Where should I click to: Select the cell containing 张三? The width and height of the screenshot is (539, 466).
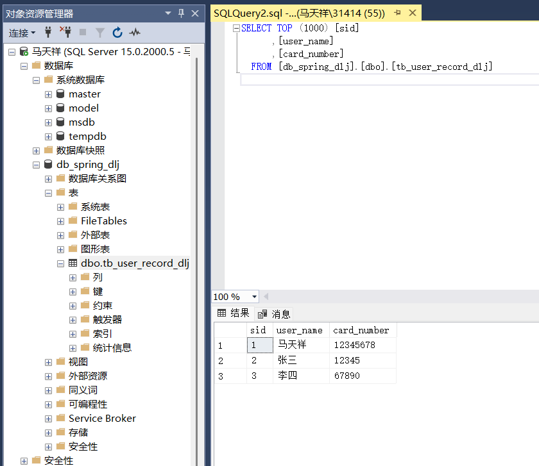click(x=301, y=360)
